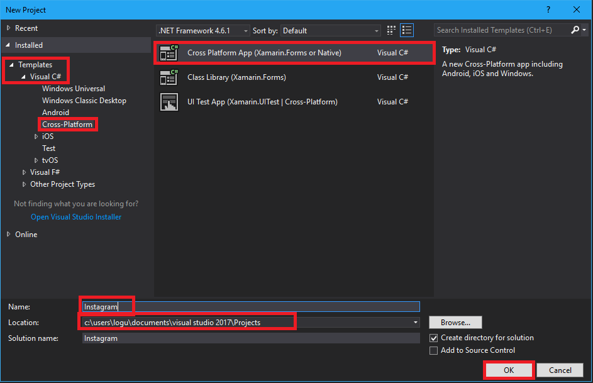Screen dimensions: 593x383
Task: Click the Cancel button
Action: tap(560, 370)
